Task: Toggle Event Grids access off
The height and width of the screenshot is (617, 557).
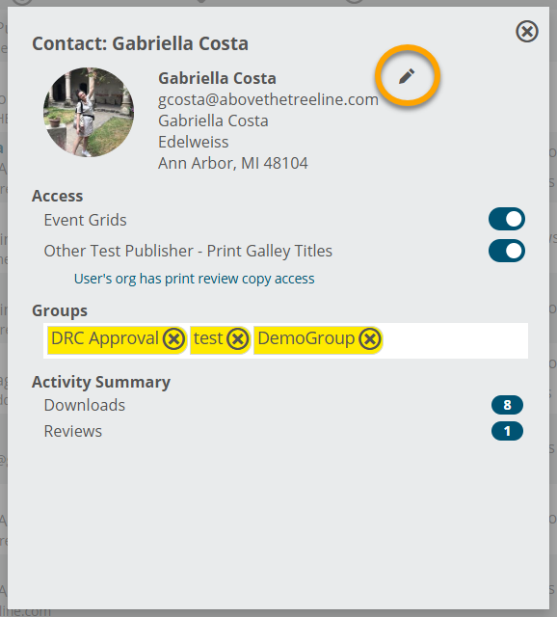Action: 507,219
